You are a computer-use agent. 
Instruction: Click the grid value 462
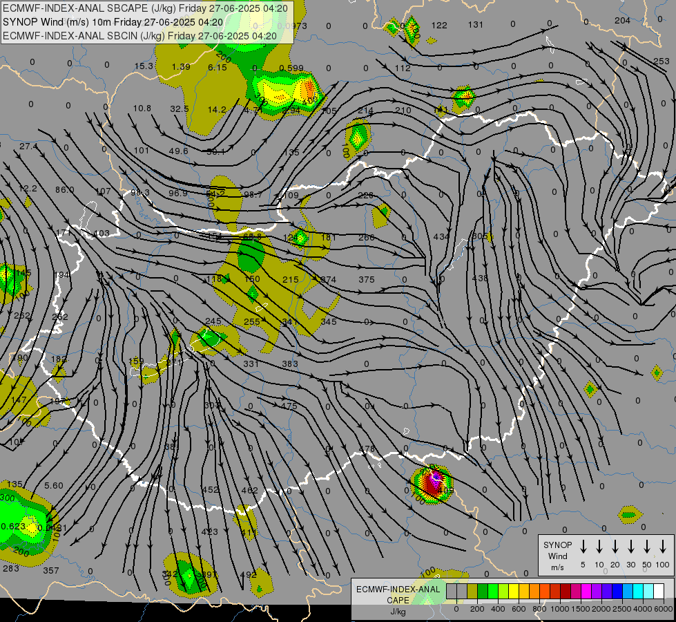249,490
